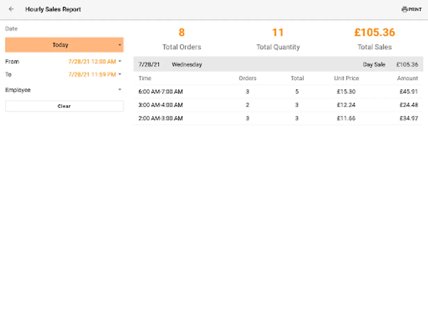This screenshot has height=312, width=428.
Task: Click the 7/28/21 Wednesday day header row
Action: 278,64
